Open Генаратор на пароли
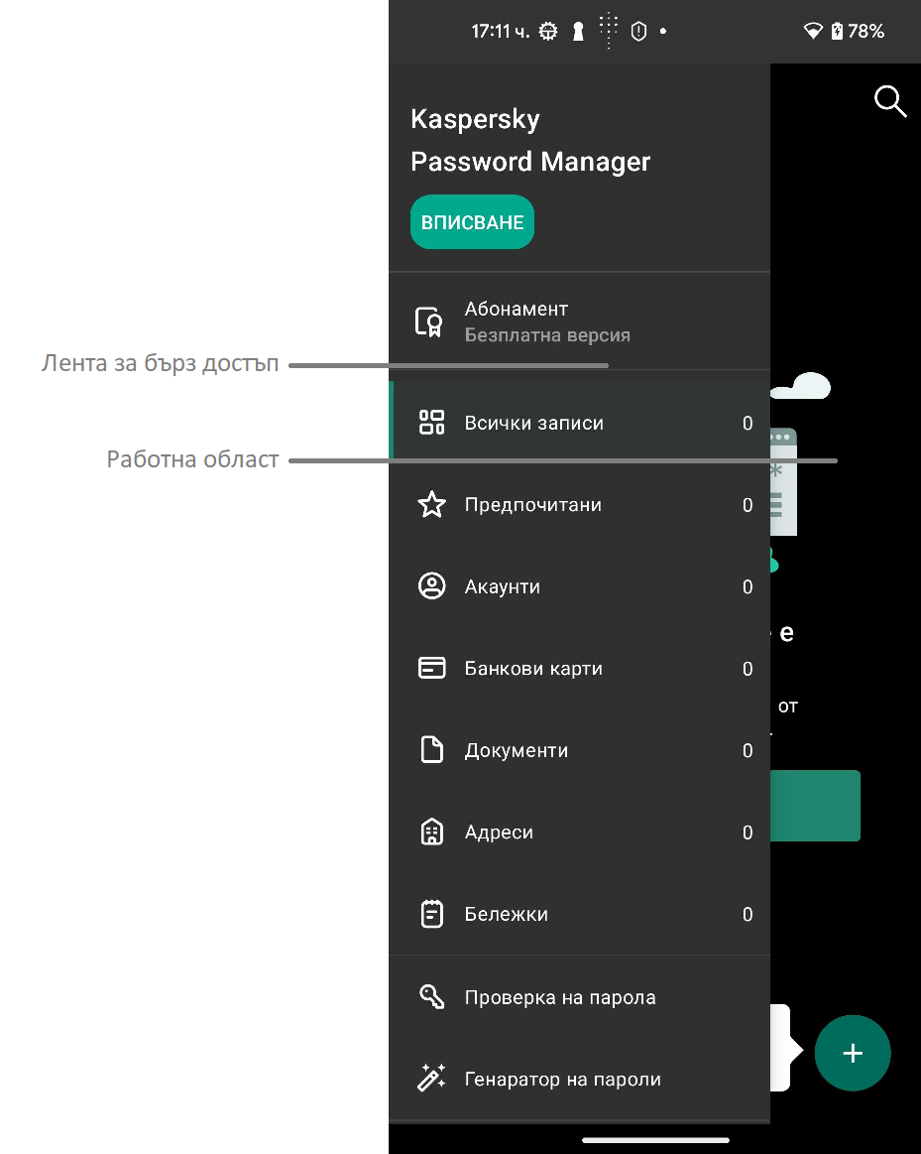Screen dimensions: 921x1154 tap(562, 1080)
